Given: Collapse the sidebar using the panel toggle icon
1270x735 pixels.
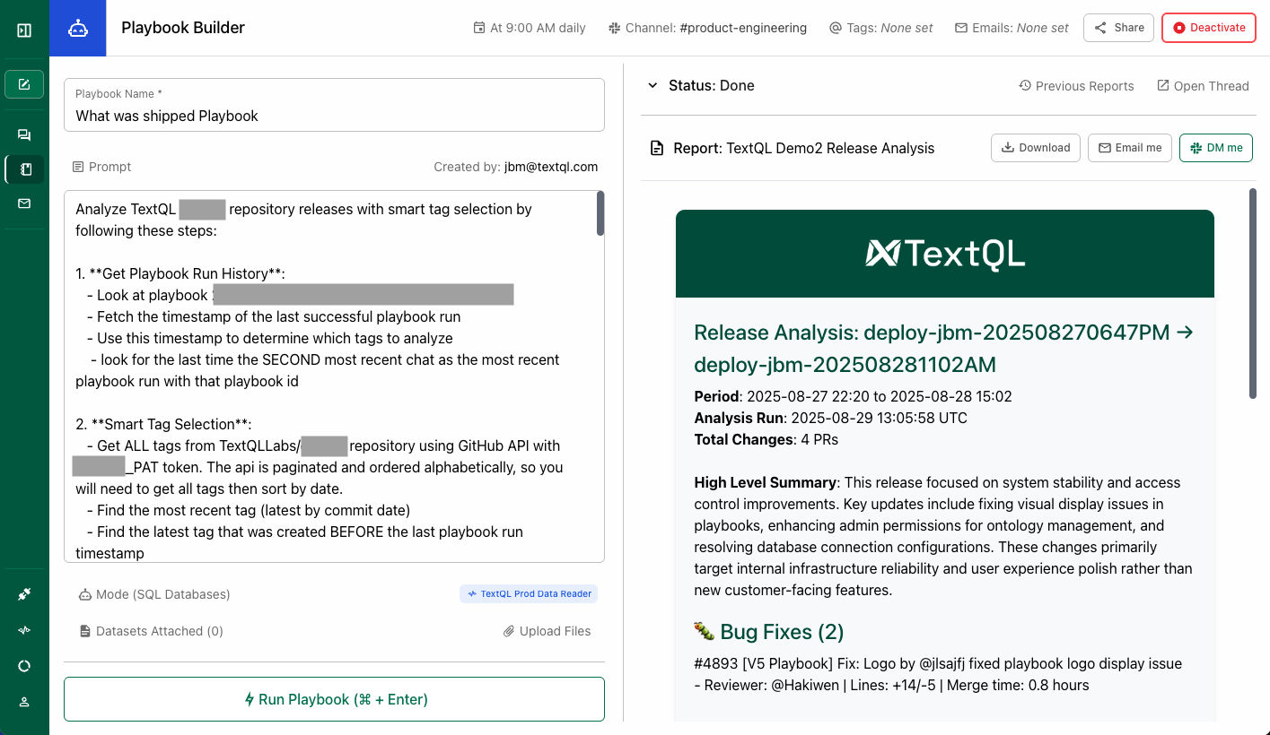Looking at the screenshot, I should coord(23,29).
